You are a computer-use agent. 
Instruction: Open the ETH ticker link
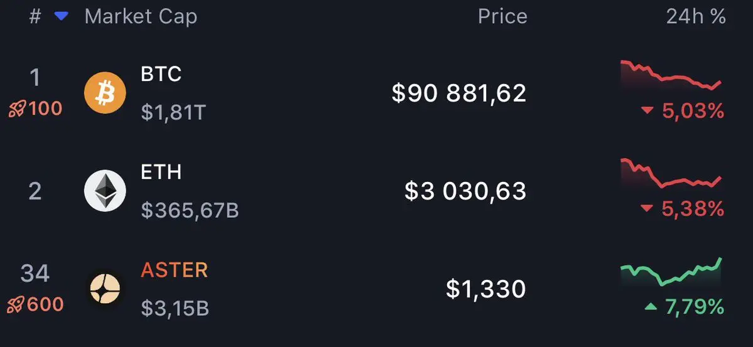pyautogui.click(x=161, y=172)
